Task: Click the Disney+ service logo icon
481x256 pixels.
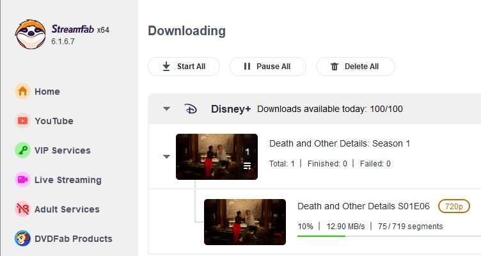Action: [x=191, y=109]
